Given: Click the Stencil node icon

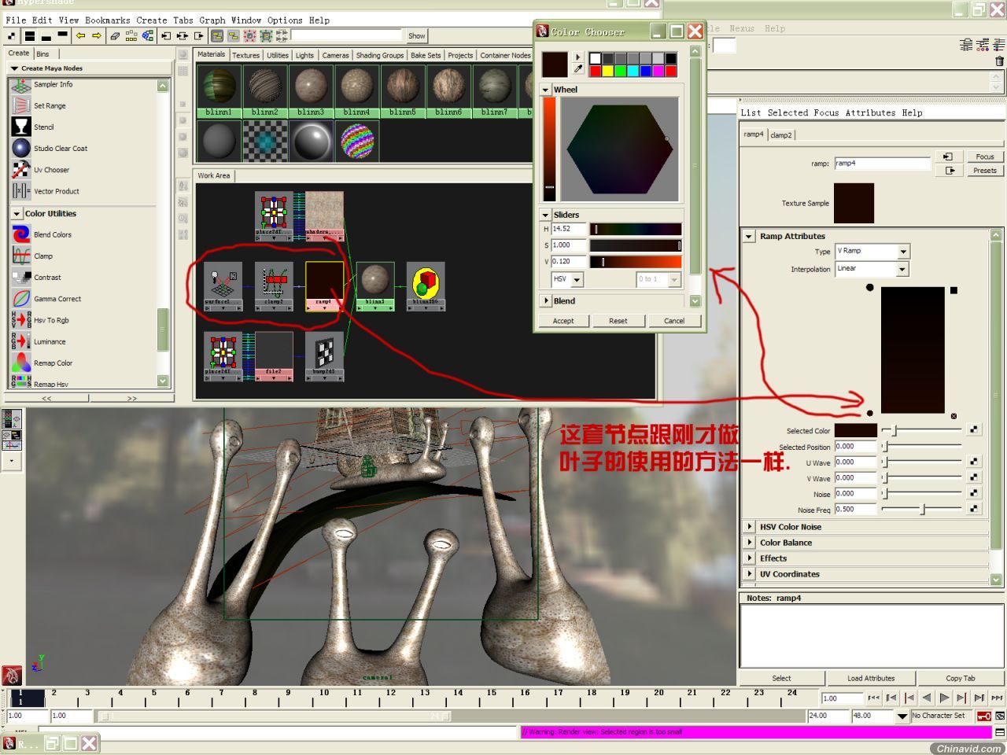Looking at the screenshot, I should pyautogui.click(x=21, y=127).
